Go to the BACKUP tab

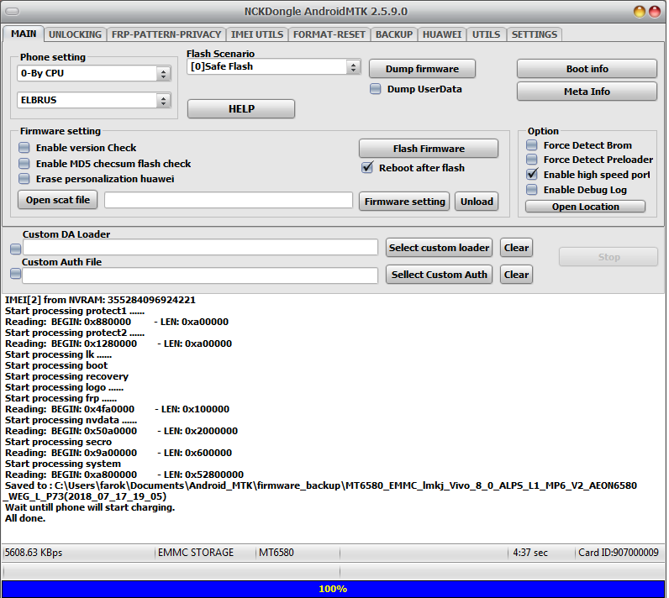[x=394, y=34]
